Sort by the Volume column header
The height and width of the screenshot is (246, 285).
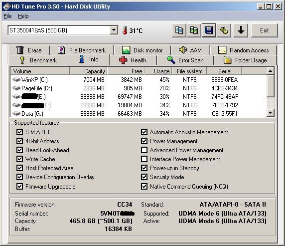(40, 71)
